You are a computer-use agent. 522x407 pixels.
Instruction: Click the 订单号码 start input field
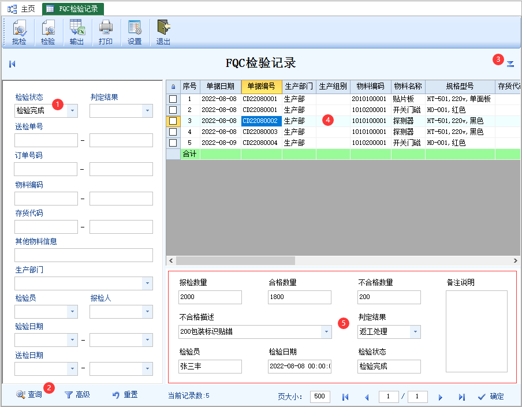click(x=46, y=169)
